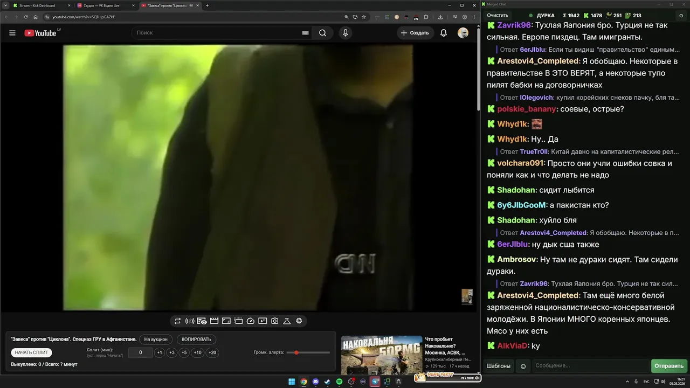Click the На аукцион button
The width and height of the screenshot is (690, 388).
156,339
